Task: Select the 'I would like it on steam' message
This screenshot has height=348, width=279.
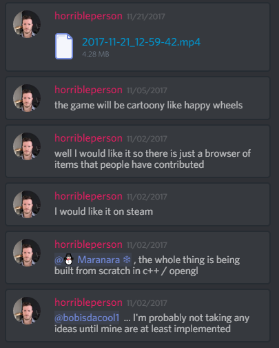Action: (138, 204)
